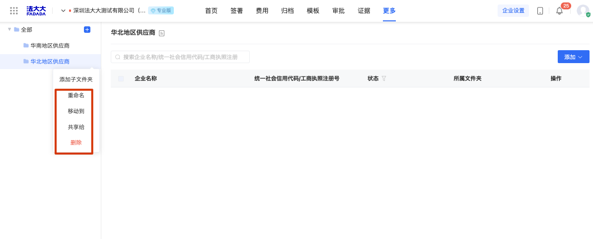Open the 审批 tab
The image size is (593, 239).
tap(339, 10)
